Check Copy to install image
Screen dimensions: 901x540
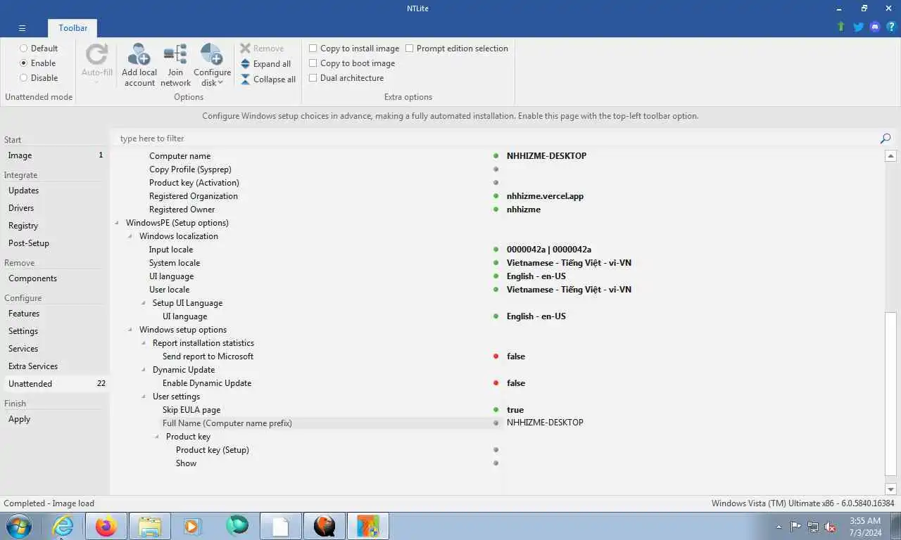pos(313,49)
